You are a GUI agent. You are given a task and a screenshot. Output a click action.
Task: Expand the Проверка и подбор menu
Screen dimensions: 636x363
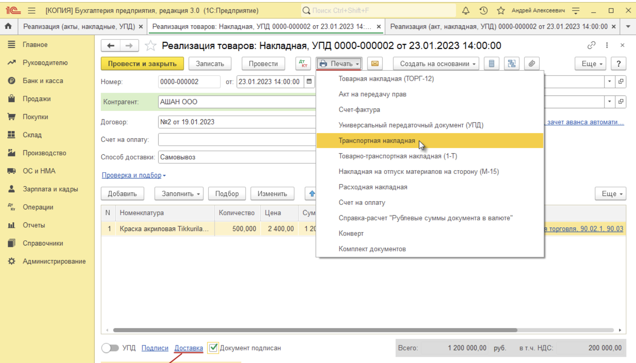134,175
